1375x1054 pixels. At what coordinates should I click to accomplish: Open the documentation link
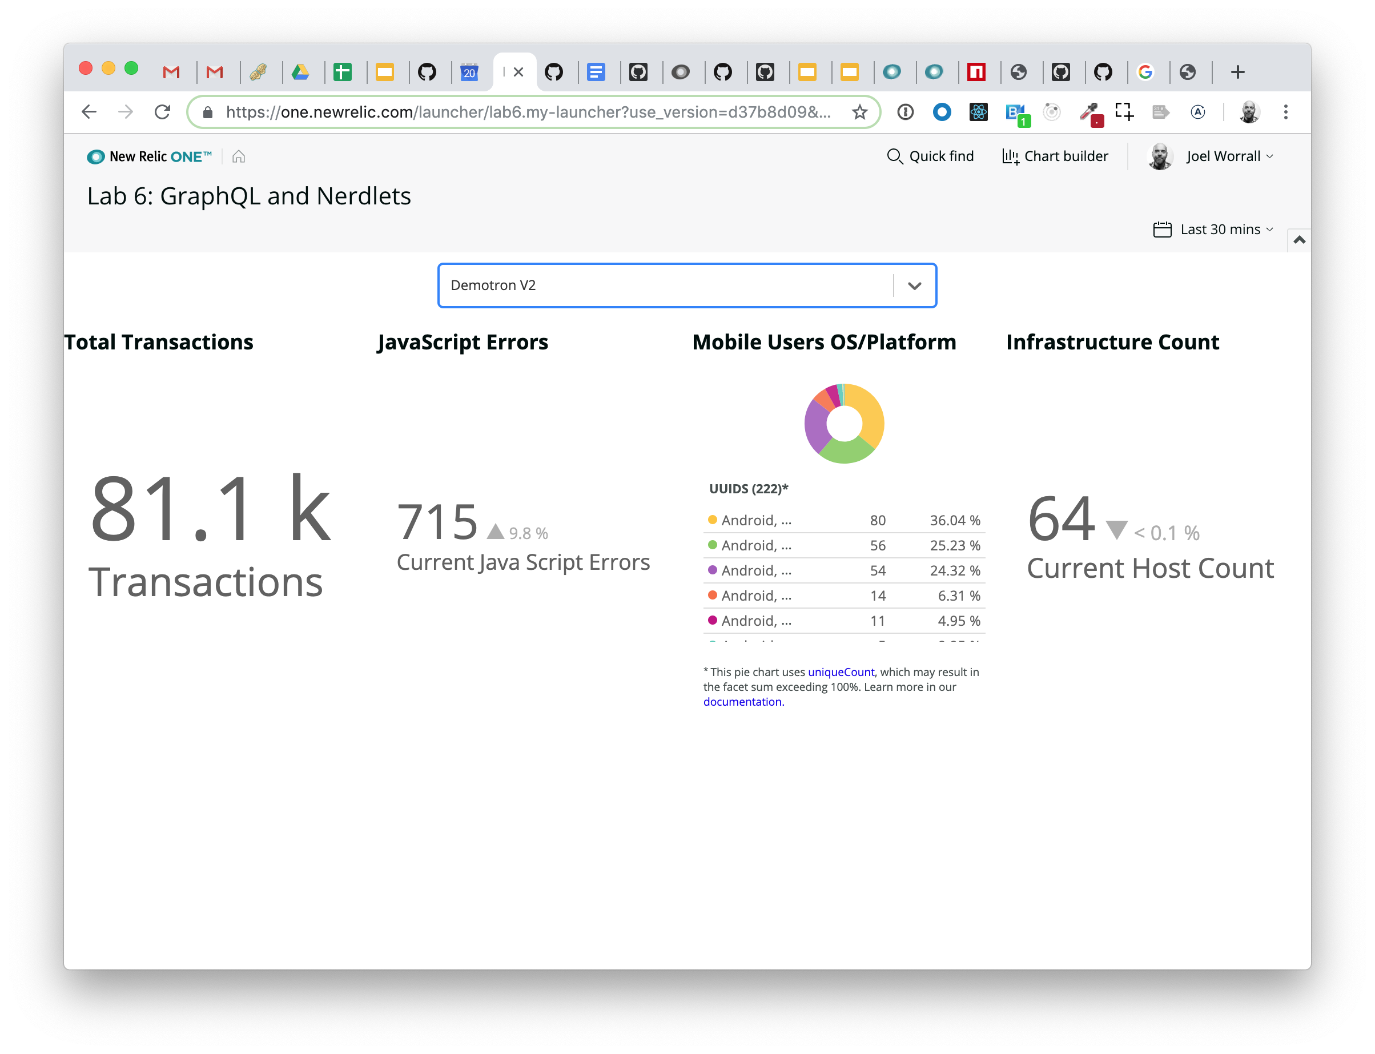click(x=743, y=702)
